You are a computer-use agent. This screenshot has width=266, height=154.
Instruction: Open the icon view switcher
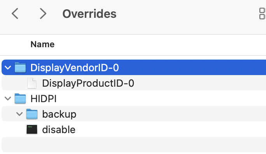[262, 14]
